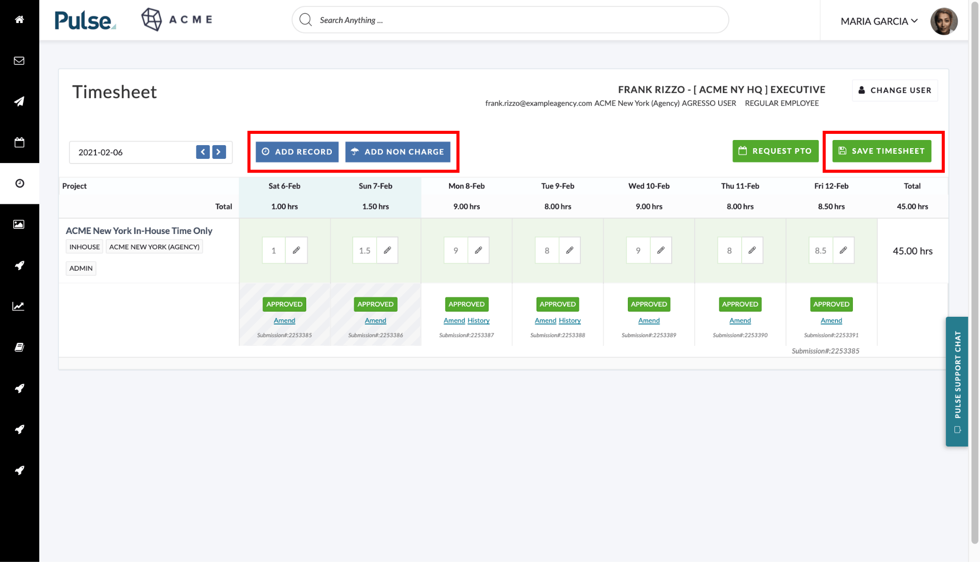Click the ADMIN tag
The width and height of the screenshot is (980, 562).
[x=81, y=268]
